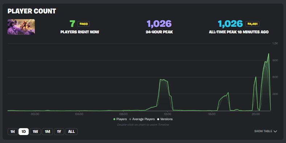Click the 04:00 time axis label
The image size is (286, 143).
[x=79, y=114]
